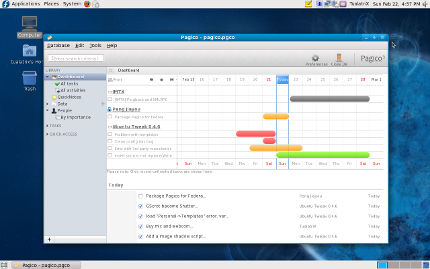Focus the search criteria input field

click(x=76, y=59)
